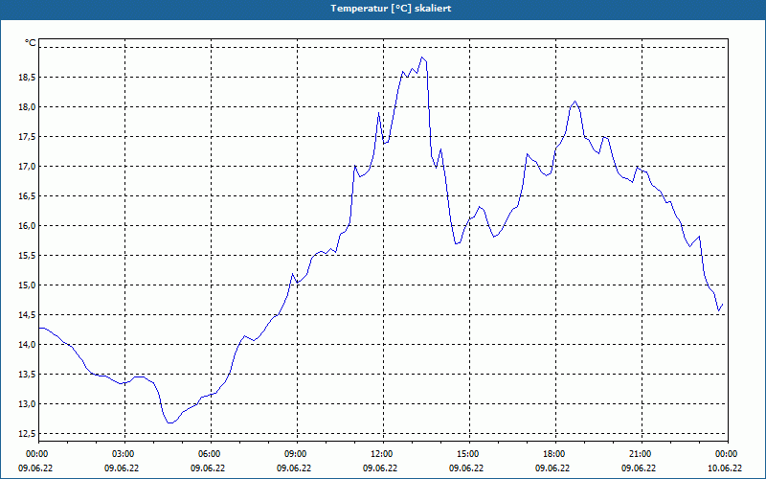Click the 14,0 y-axis label

[x=28, y=345]
